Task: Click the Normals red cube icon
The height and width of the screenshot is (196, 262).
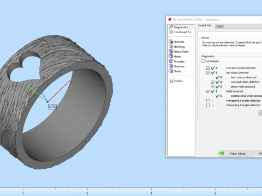Action: coord(171,42)
